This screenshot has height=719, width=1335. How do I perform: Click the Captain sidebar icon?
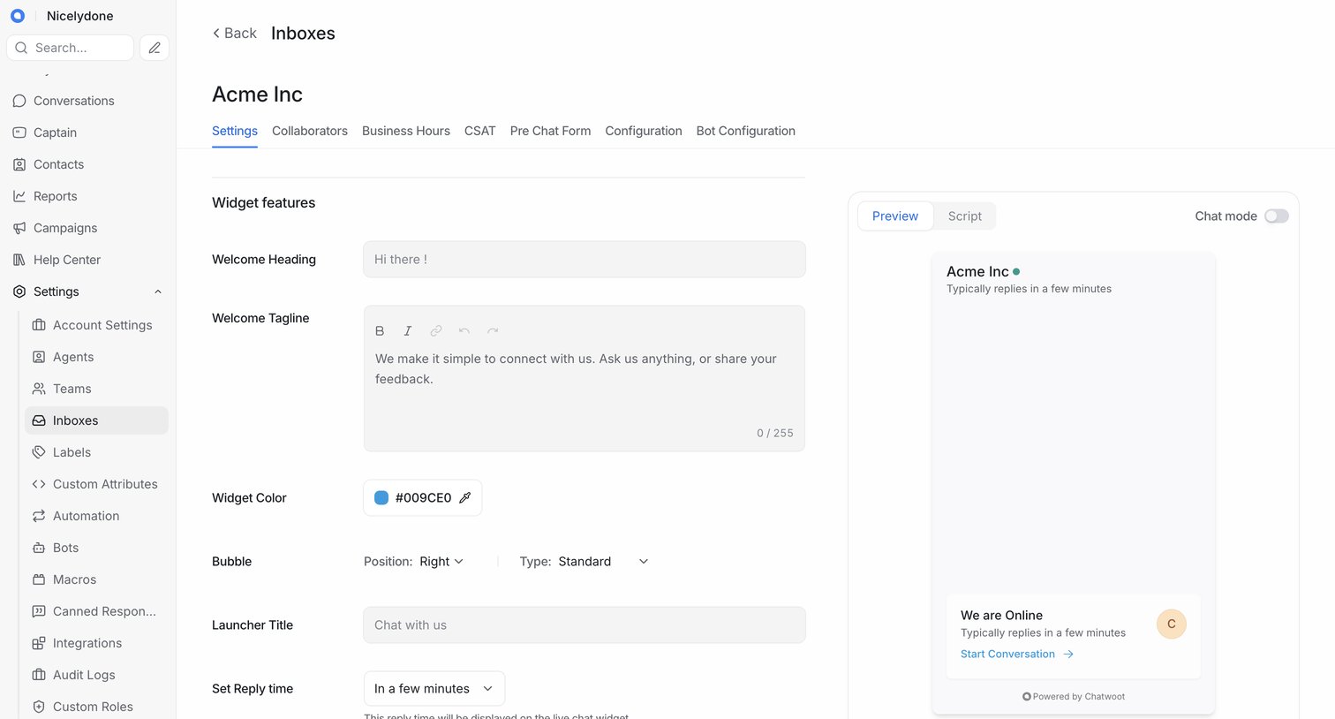coord(19,132)
